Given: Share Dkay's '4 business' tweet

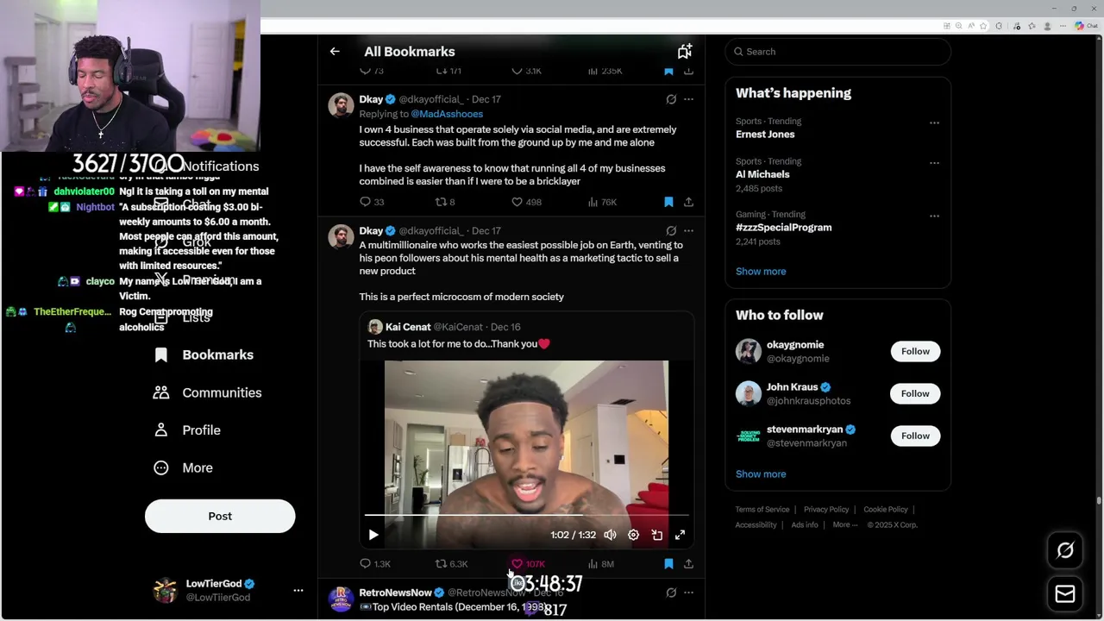Looking at the screenshot, I should 688,202.
